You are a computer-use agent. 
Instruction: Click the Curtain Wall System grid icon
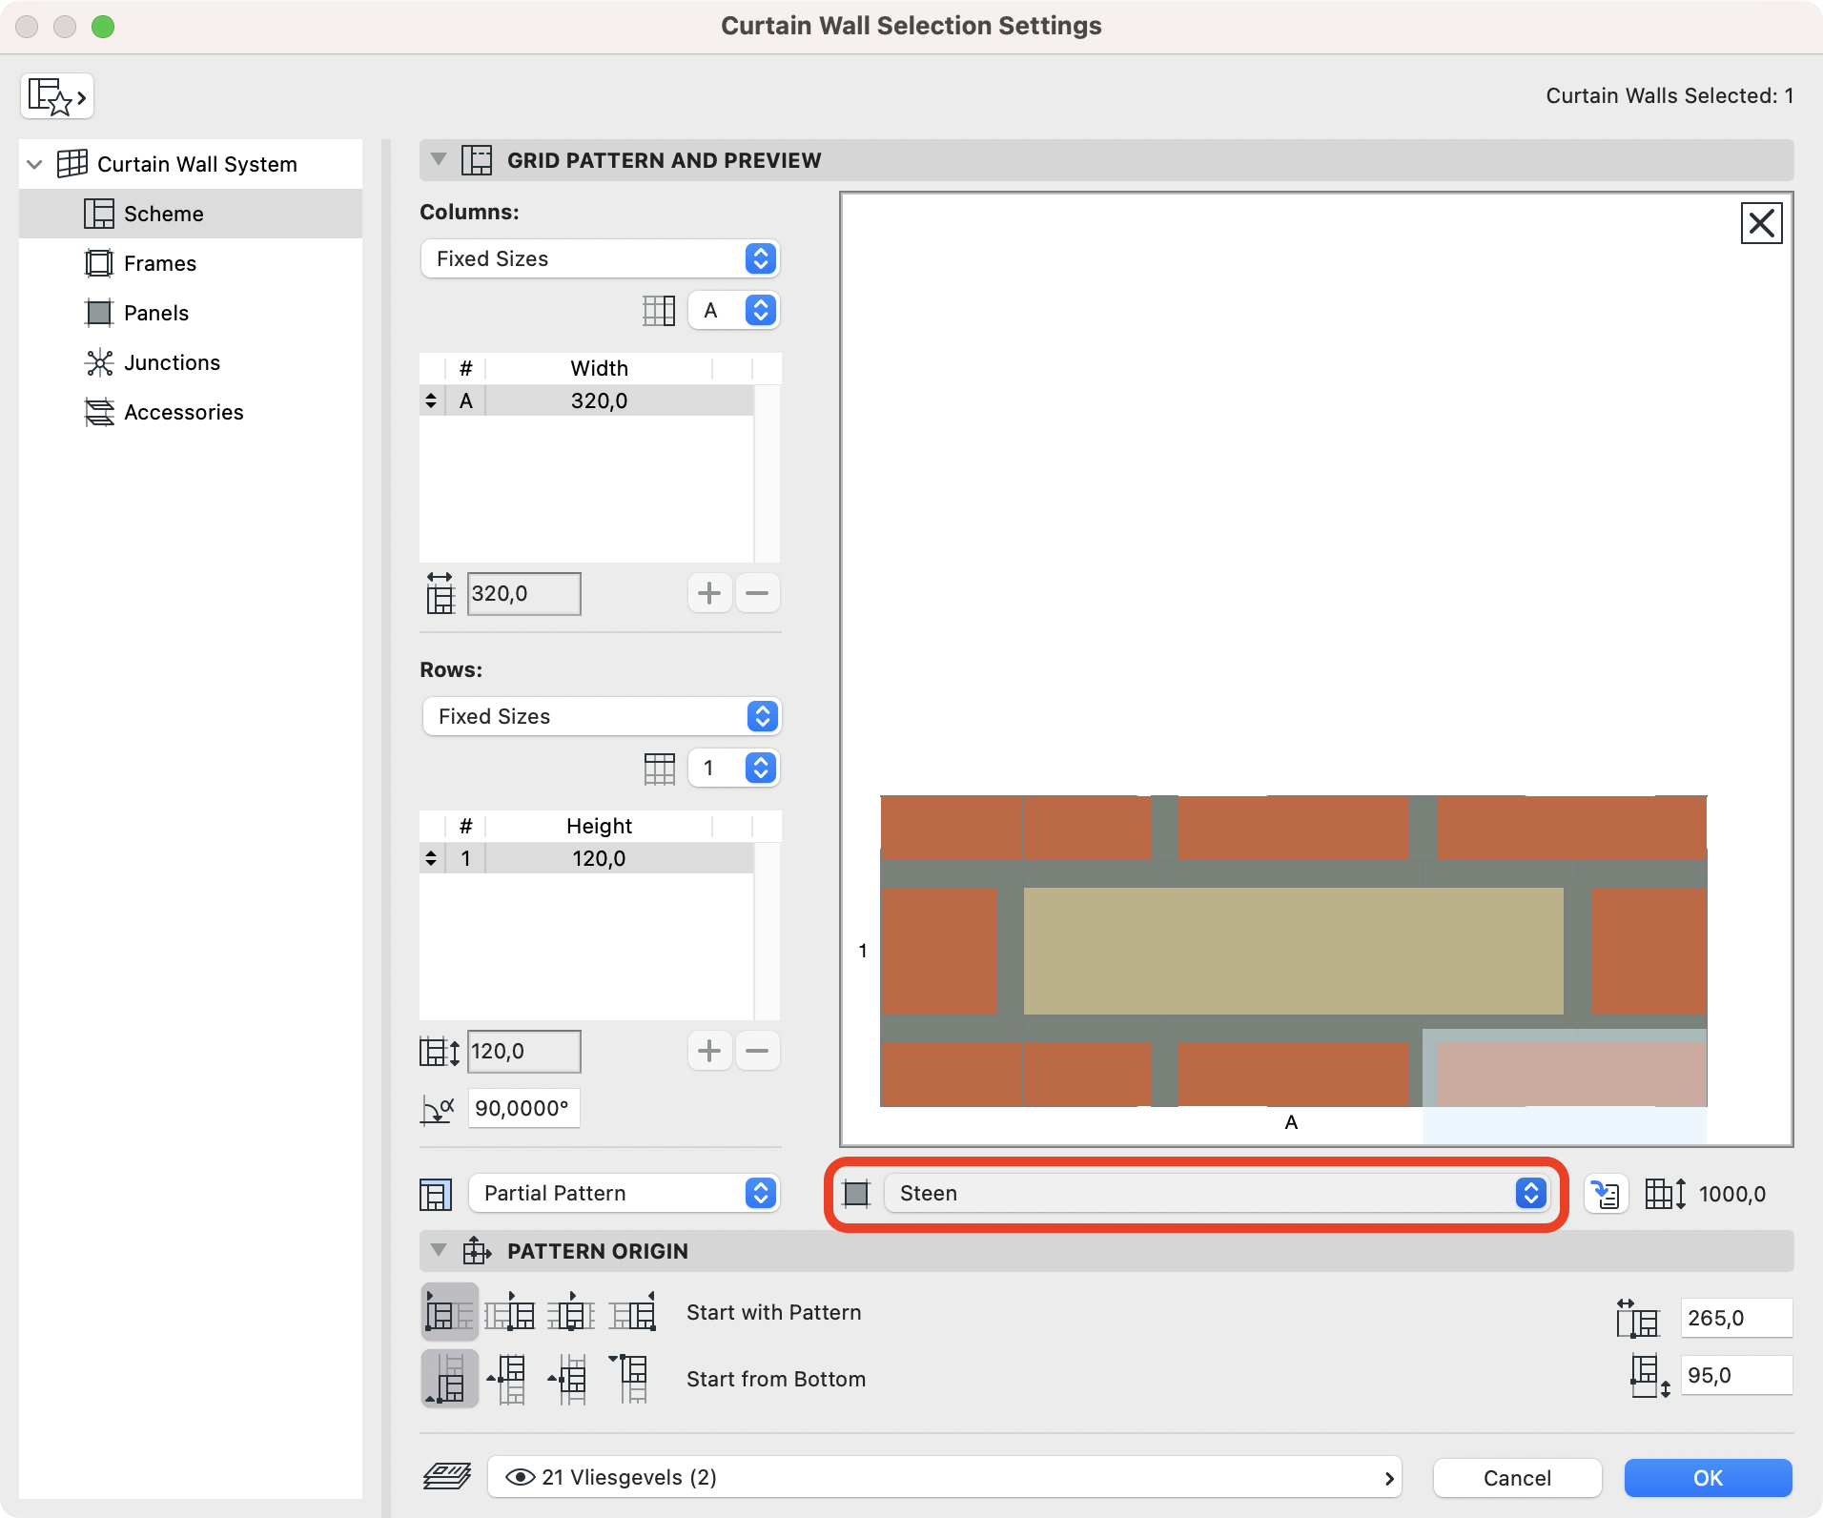coord(72,164)
